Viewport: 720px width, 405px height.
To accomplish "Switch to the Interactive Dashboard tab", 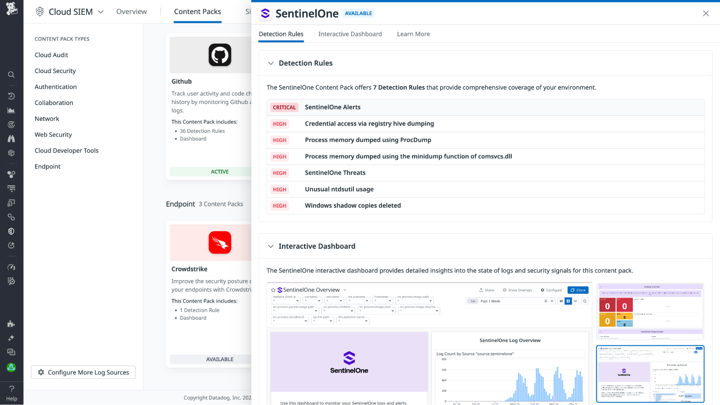I will [350, 34].
